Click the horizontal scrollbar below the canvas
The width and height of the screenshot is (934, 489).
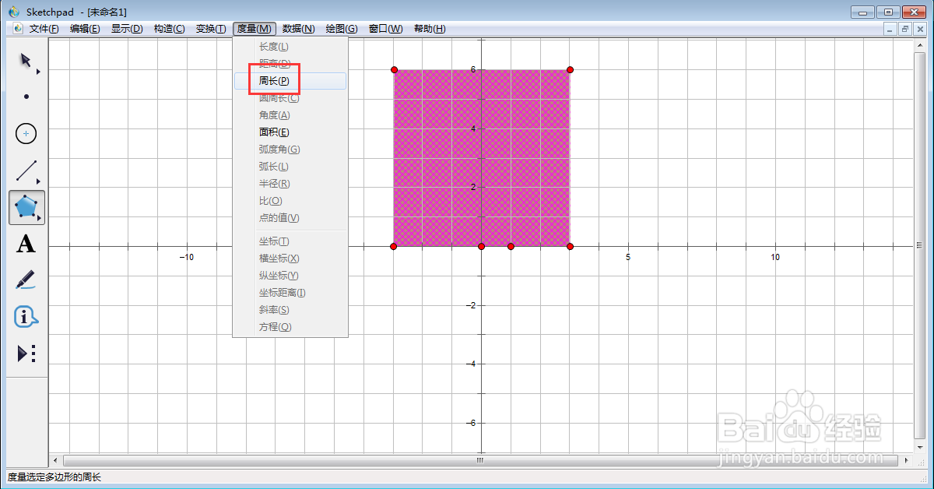(x=479, y=460)
